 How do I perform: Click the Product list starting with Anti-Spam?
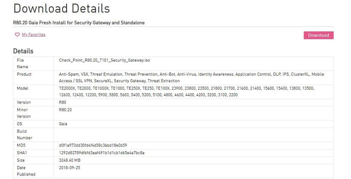[191, 78]
